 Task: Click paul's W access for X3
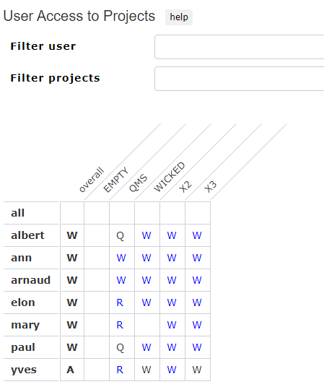pos(197,347)
